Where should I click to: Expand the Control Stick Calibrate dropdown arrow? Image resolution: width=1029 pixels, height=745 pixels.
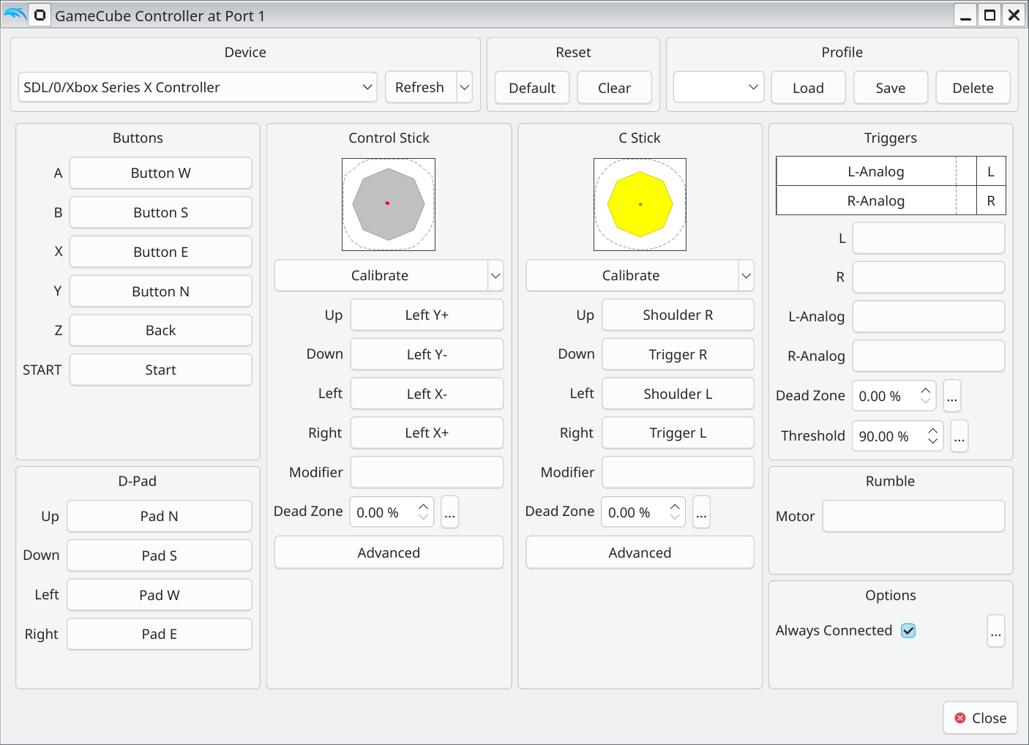495,276
